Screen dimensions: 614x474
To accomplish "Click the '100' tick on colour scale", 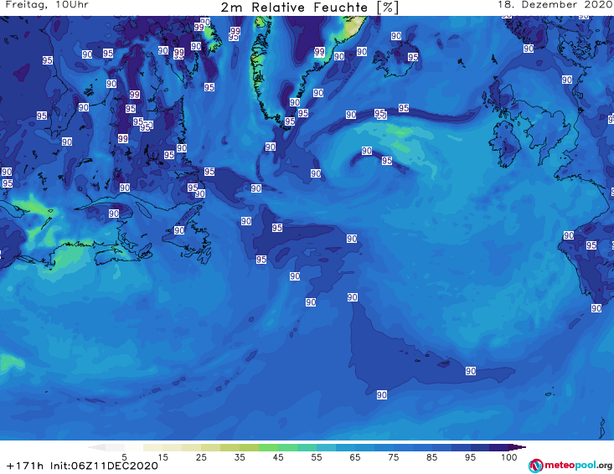I will [x=509, y=457].
